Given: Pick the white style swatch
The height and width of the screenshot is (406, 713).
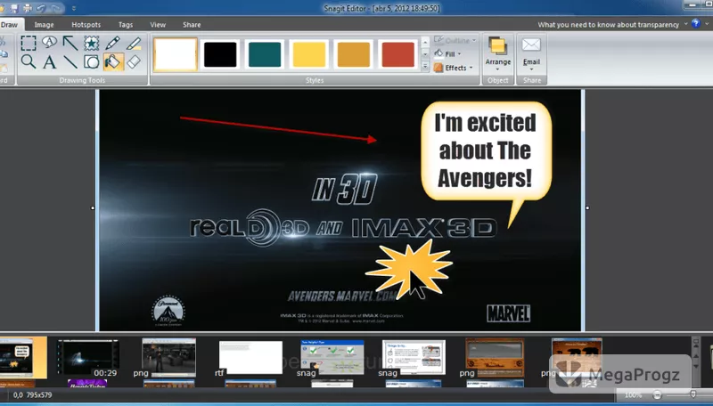Looking at the screenshot, I should tap(176, 54).
